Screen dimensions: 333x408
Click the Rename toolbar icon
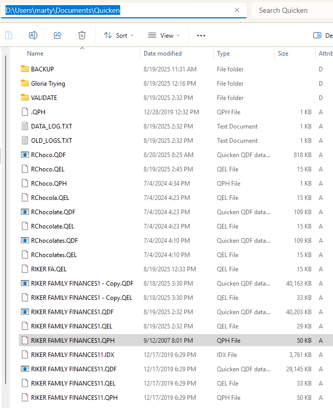click(x=33, y=35)
